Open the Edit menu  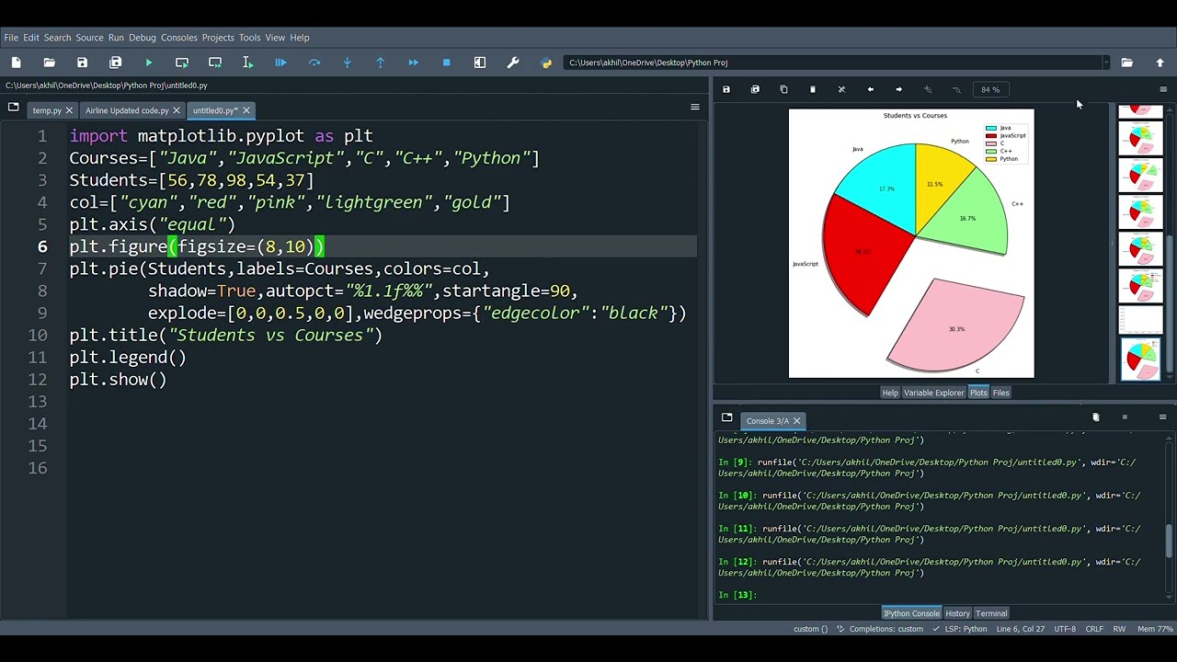coord(31,38)
